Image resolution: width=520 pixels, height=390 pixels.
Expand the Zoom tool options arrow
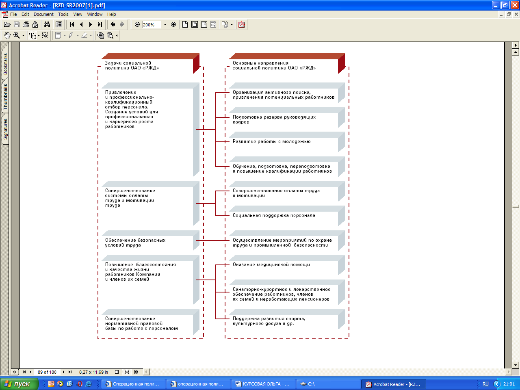[23, 36]
